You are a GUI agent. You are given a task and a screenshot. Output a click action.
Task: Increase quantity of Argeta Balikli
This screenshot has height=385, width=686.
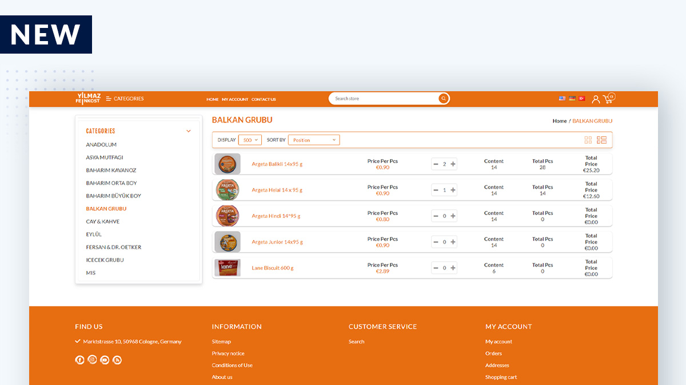(x=453, y=164)
